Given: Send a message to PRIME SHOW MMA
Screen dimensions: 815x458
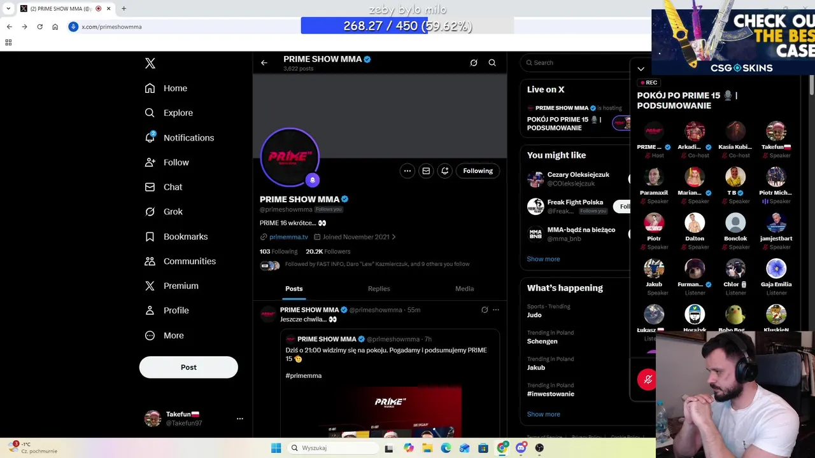Looking at the screenshot, I should click(x=426, y=170).
